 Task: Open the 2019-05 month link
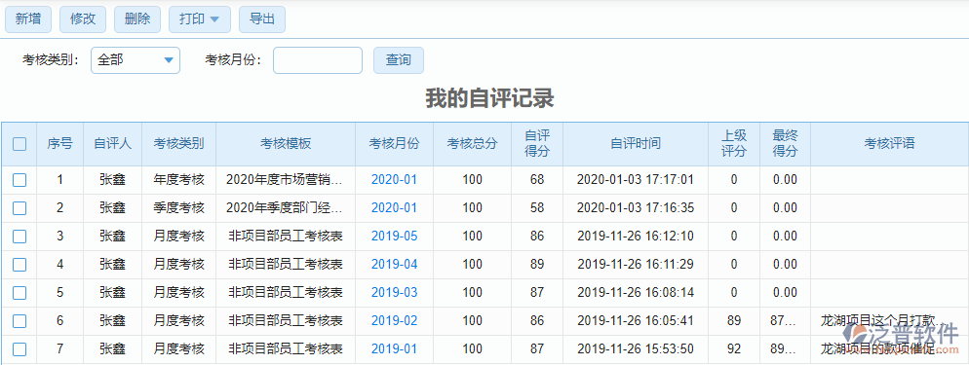click(394, 237)
